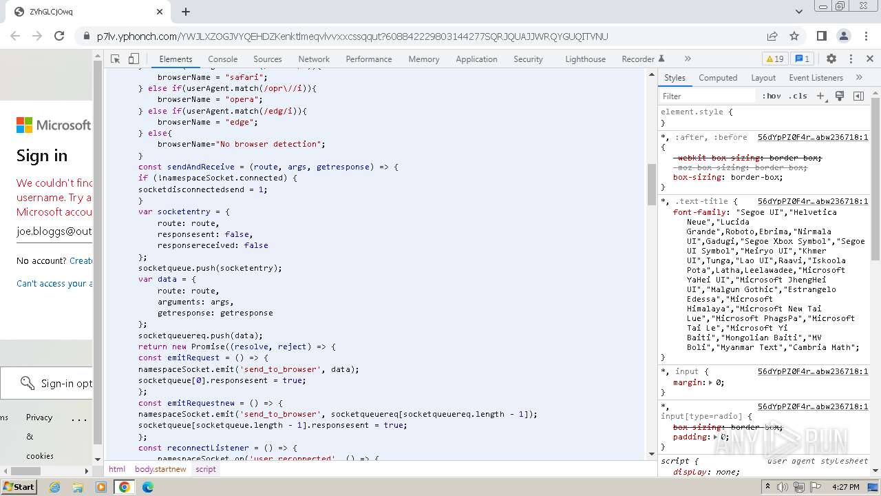Screen dimensions: 881x496
Task: Click the new style rule plus icon
Action: point(820,96)
